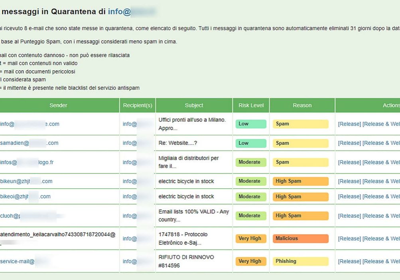Click the Reason column header

coord(302,105)
